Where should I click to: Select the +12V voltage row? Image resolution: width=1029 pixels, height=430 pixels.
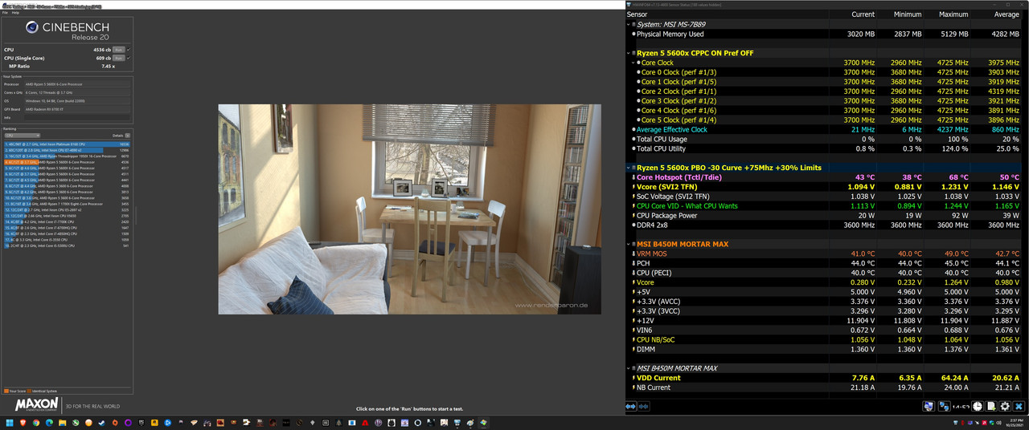click(x=824, y=320)
